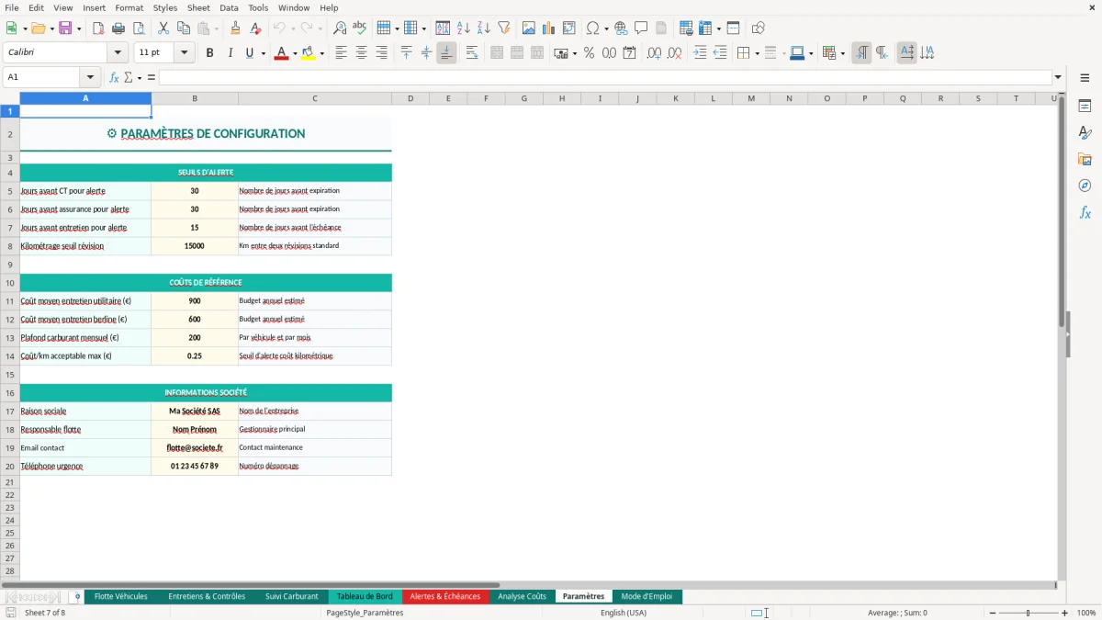The width and height of the screenshot is (1102, 620).
Task: Open the background color dropdown arrow
Action: [321, 53]
